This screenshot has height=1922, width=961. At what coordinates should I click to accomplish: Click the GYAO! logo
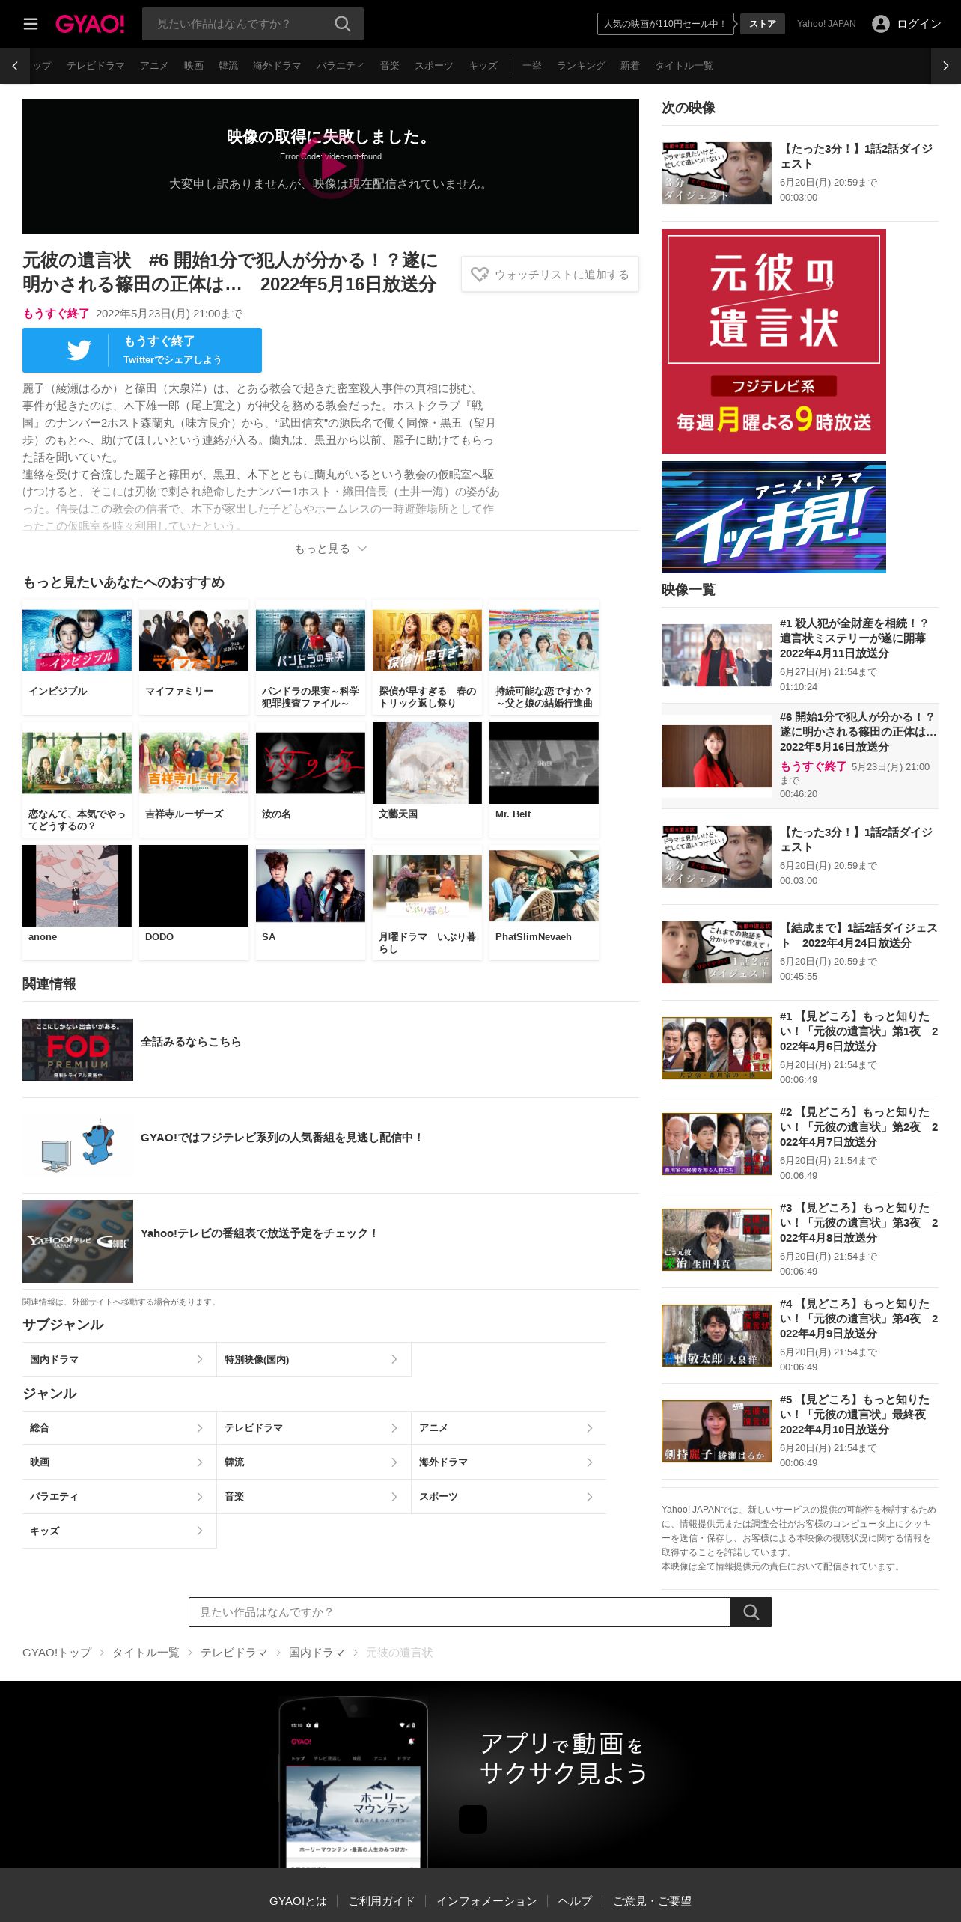[x=90, y=24]
